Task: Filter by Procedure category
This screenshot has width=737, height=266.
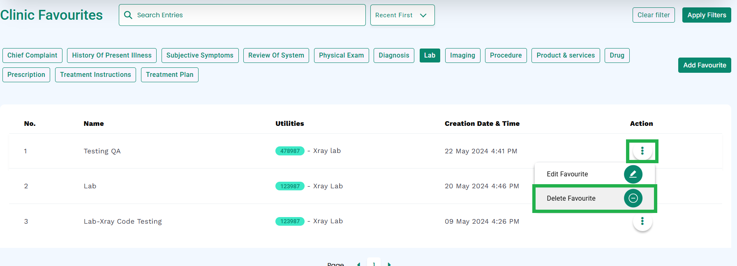Action: click(x=506, y=56)
